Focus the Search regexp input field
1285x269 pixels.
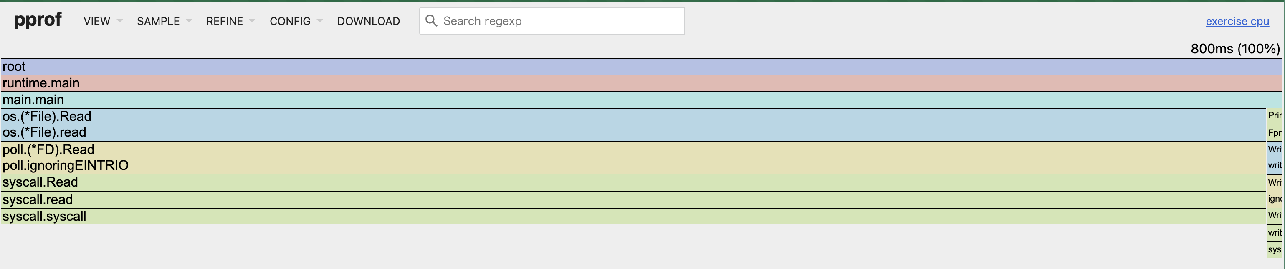(552, 21)
